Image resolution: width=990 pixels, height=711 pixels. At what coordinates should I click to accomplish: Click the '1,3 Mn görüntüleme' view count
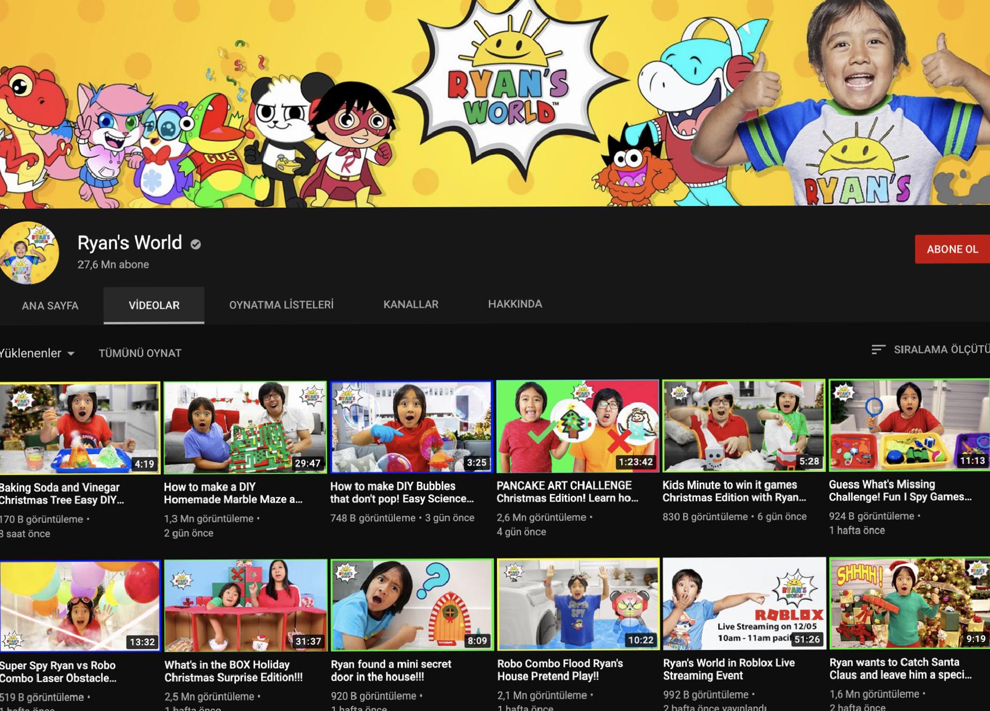tap(209, 519)
